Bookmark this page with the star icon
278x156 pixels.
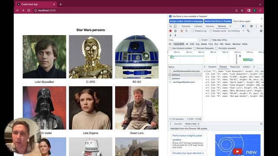242,10
